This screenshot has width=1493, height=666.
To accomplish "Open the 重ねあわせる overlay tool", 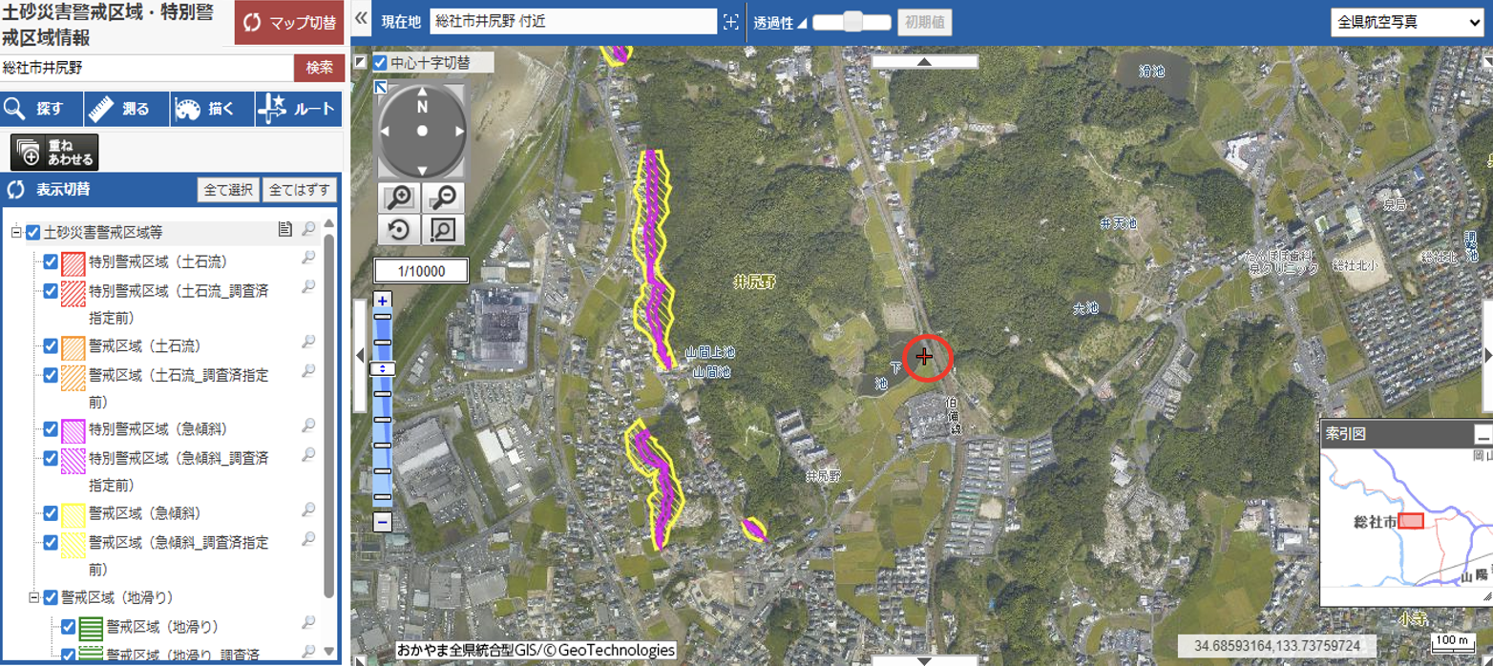I will [x=54, y=153].
